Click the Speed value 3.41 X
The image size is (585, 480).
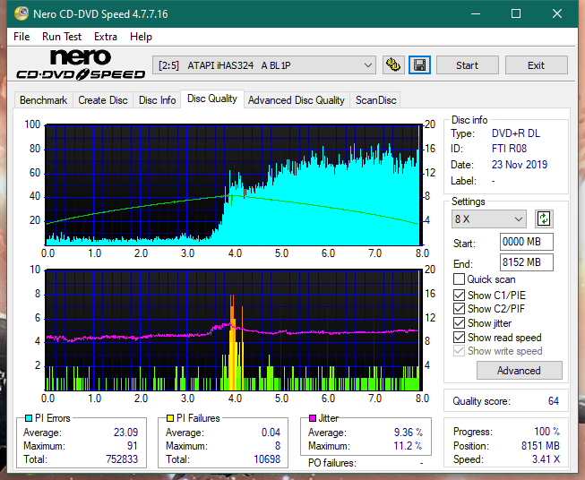click(x=546, y=459)
